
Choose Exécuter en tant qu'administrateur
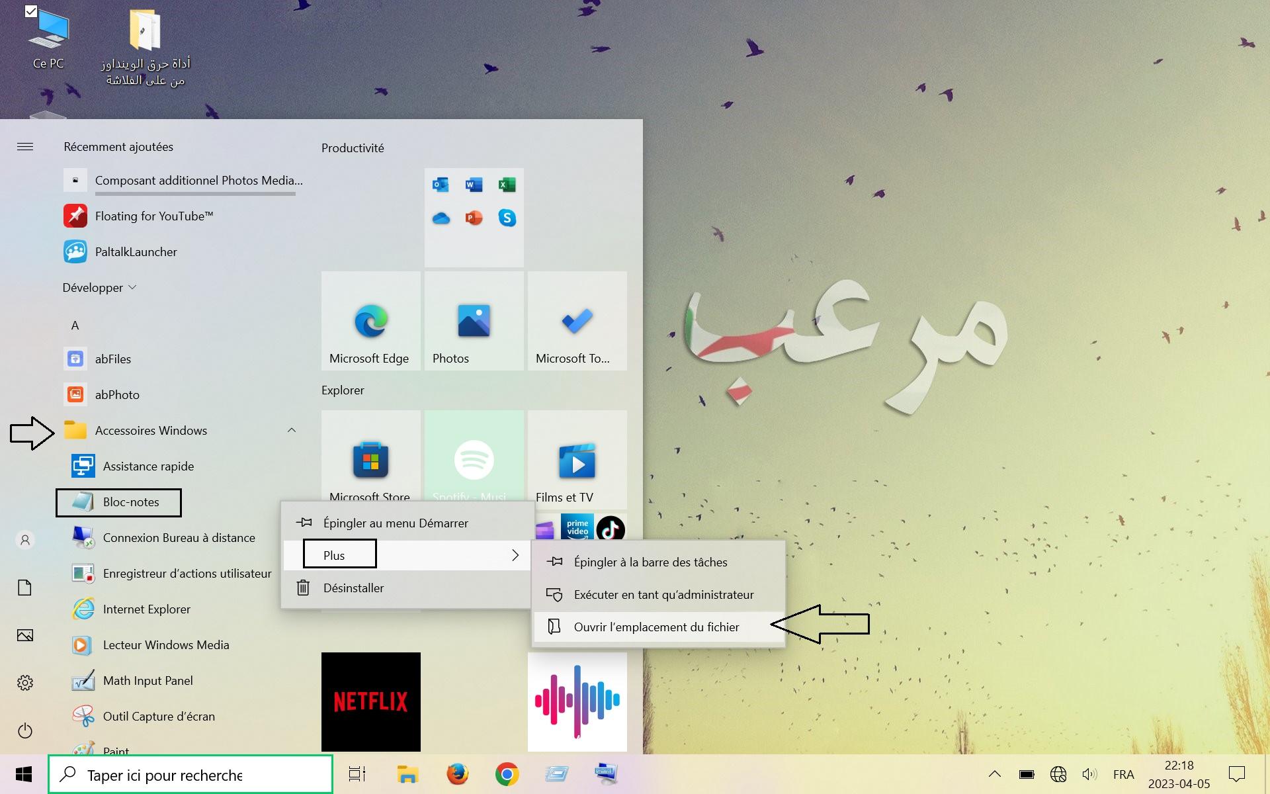point(659,594)
